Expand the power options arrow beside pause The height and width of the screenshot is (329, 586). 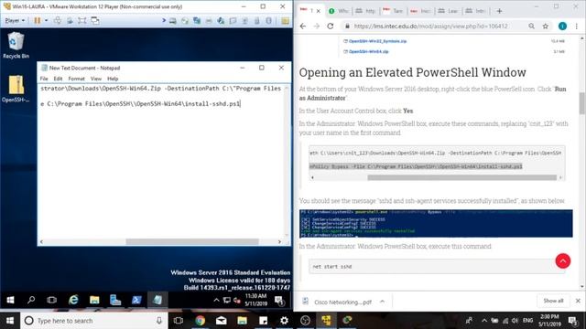47,20
